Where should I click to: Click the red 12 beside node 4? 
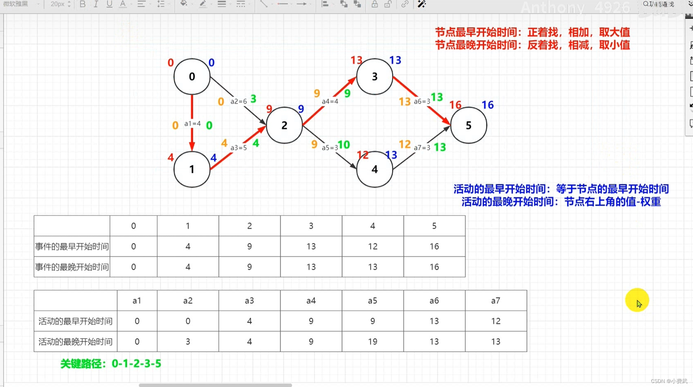[362, 155]
